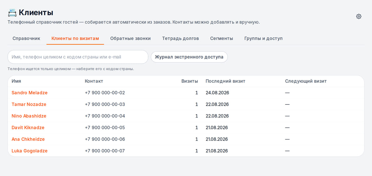Open Журнал экстренного доступа
This screenshot has height=176, width=372.
(189, 57)
